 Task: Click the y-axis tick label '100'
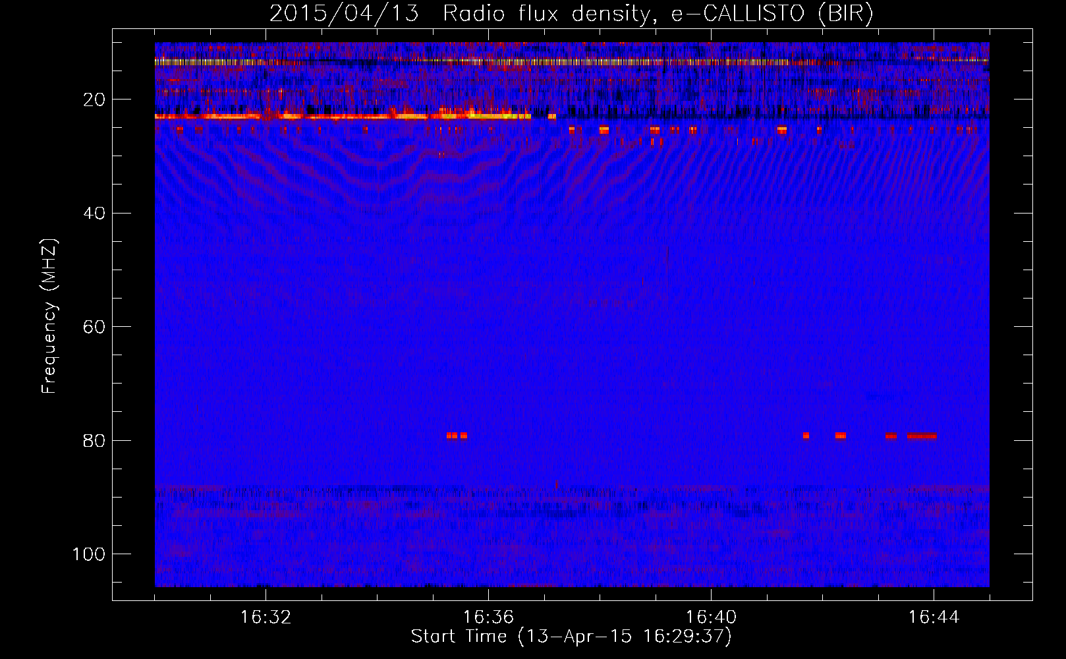point(89,554)
